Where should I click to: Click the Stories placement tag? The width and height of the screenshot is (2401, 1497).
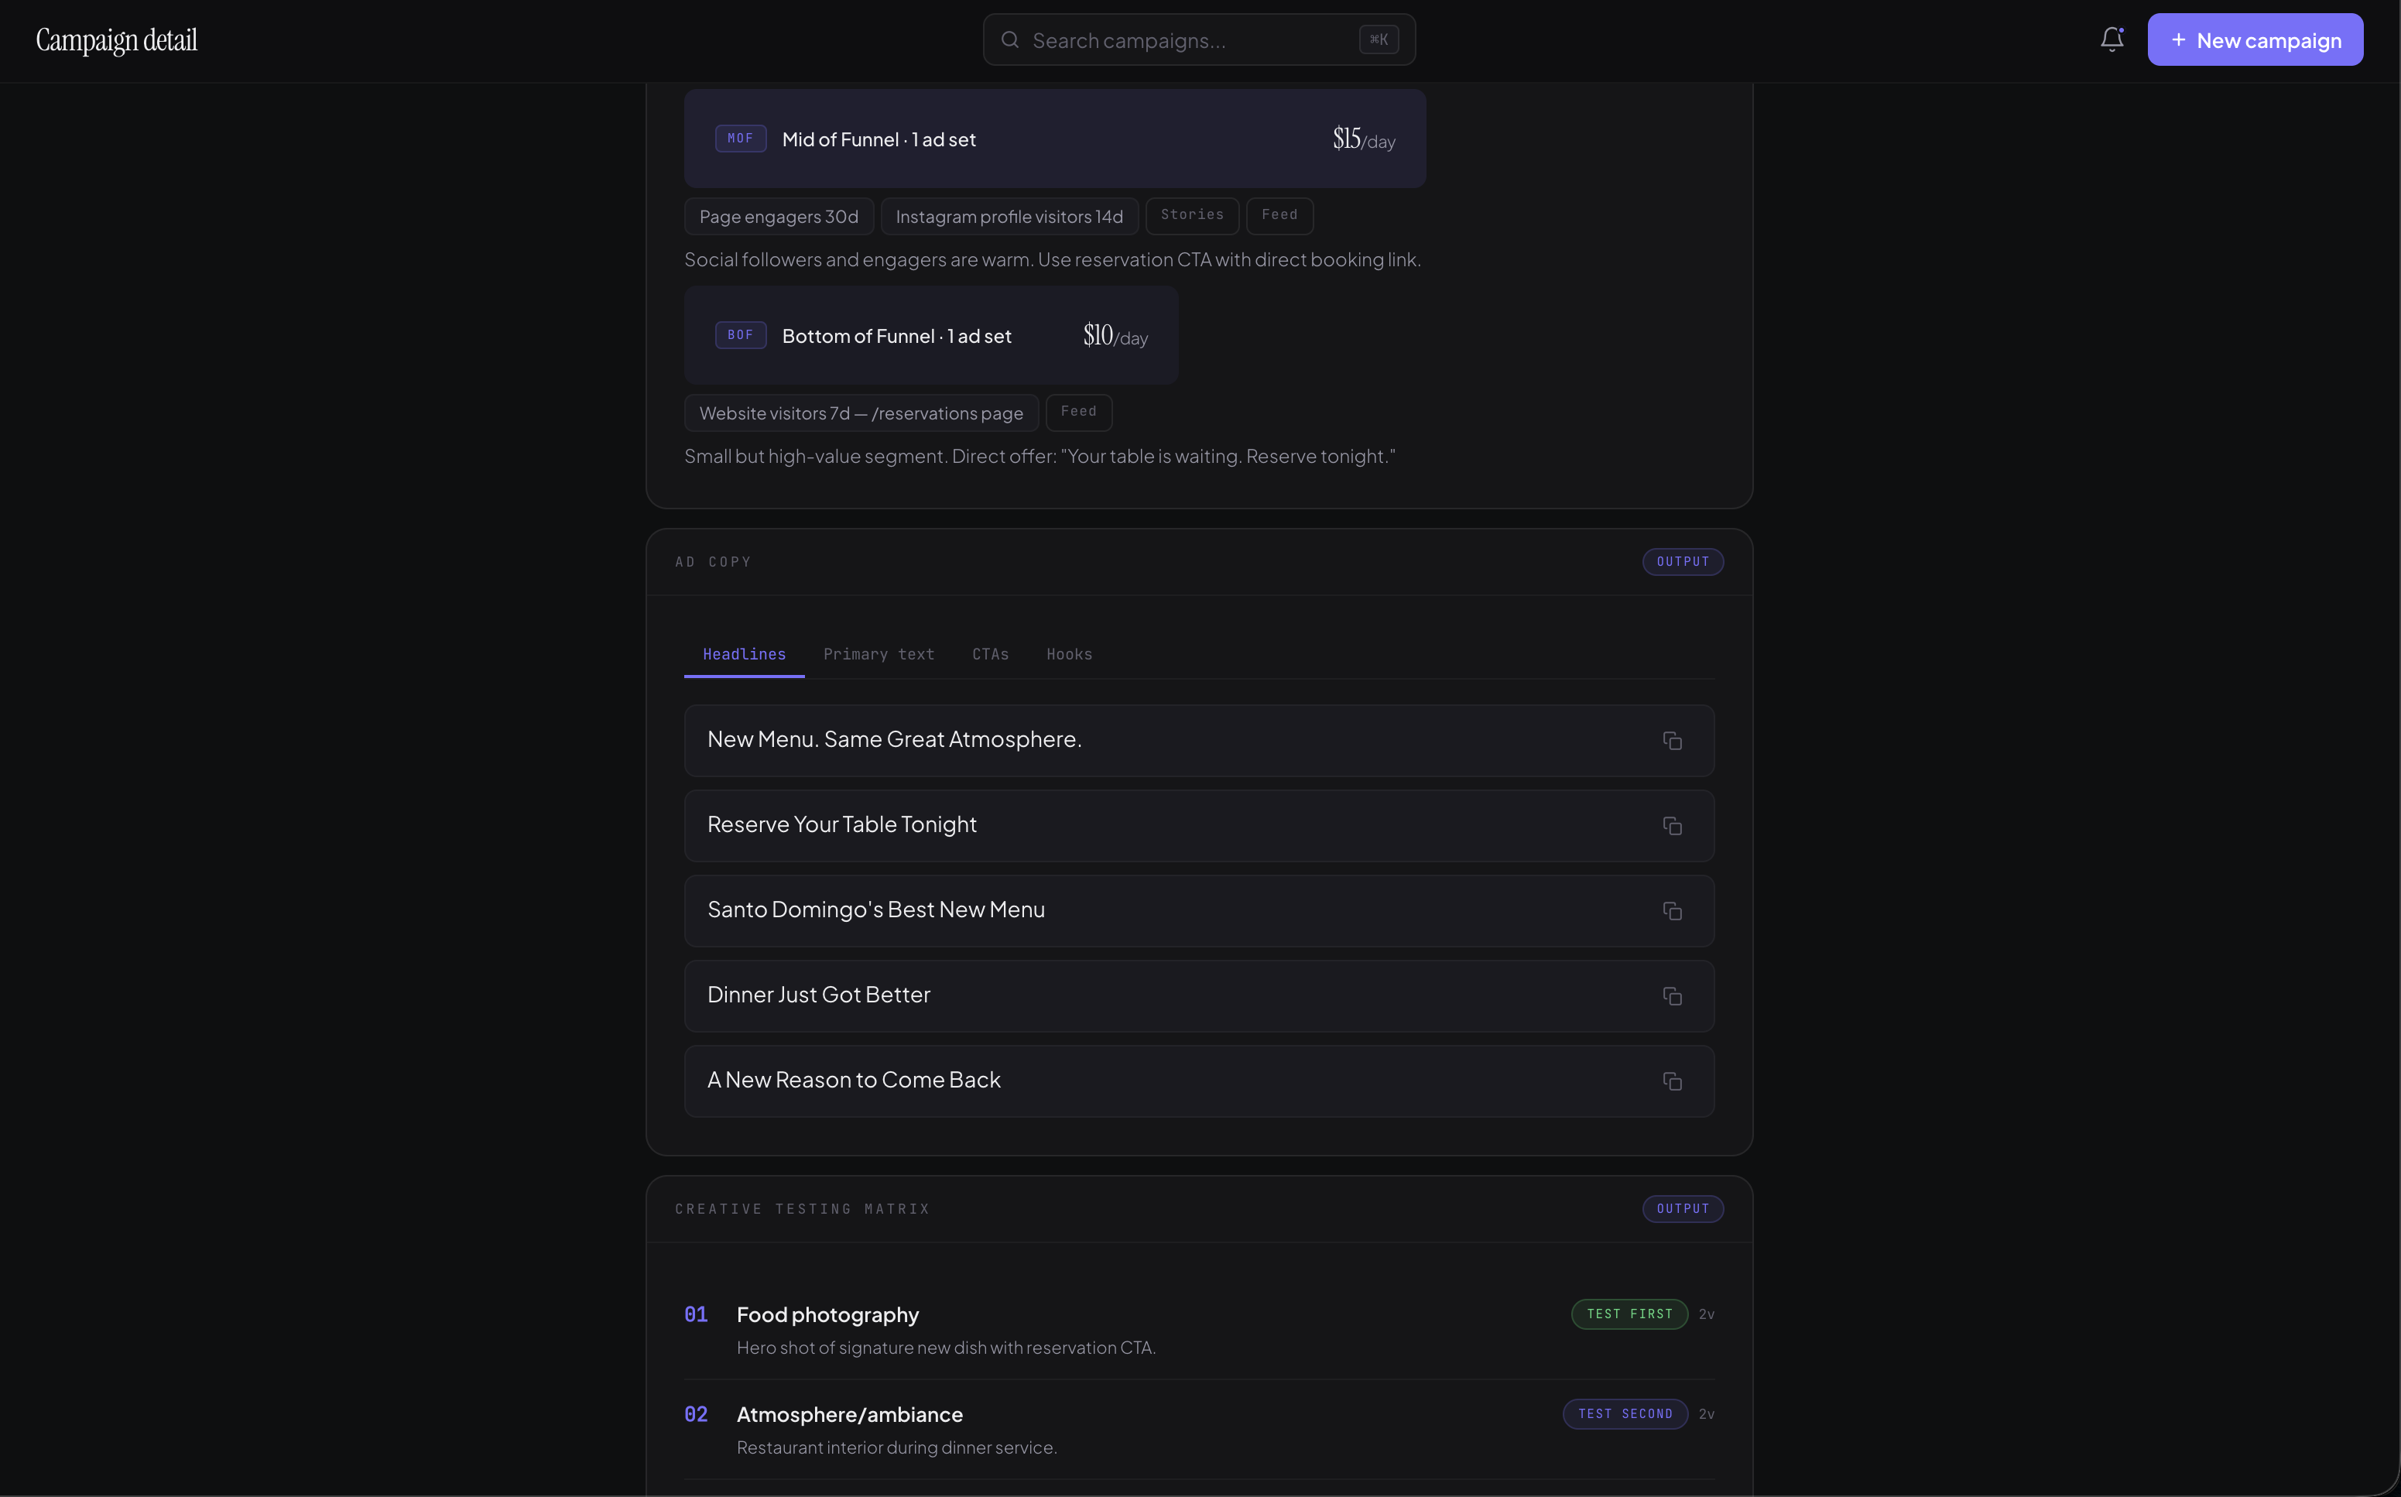click(x=1191, y=215)
